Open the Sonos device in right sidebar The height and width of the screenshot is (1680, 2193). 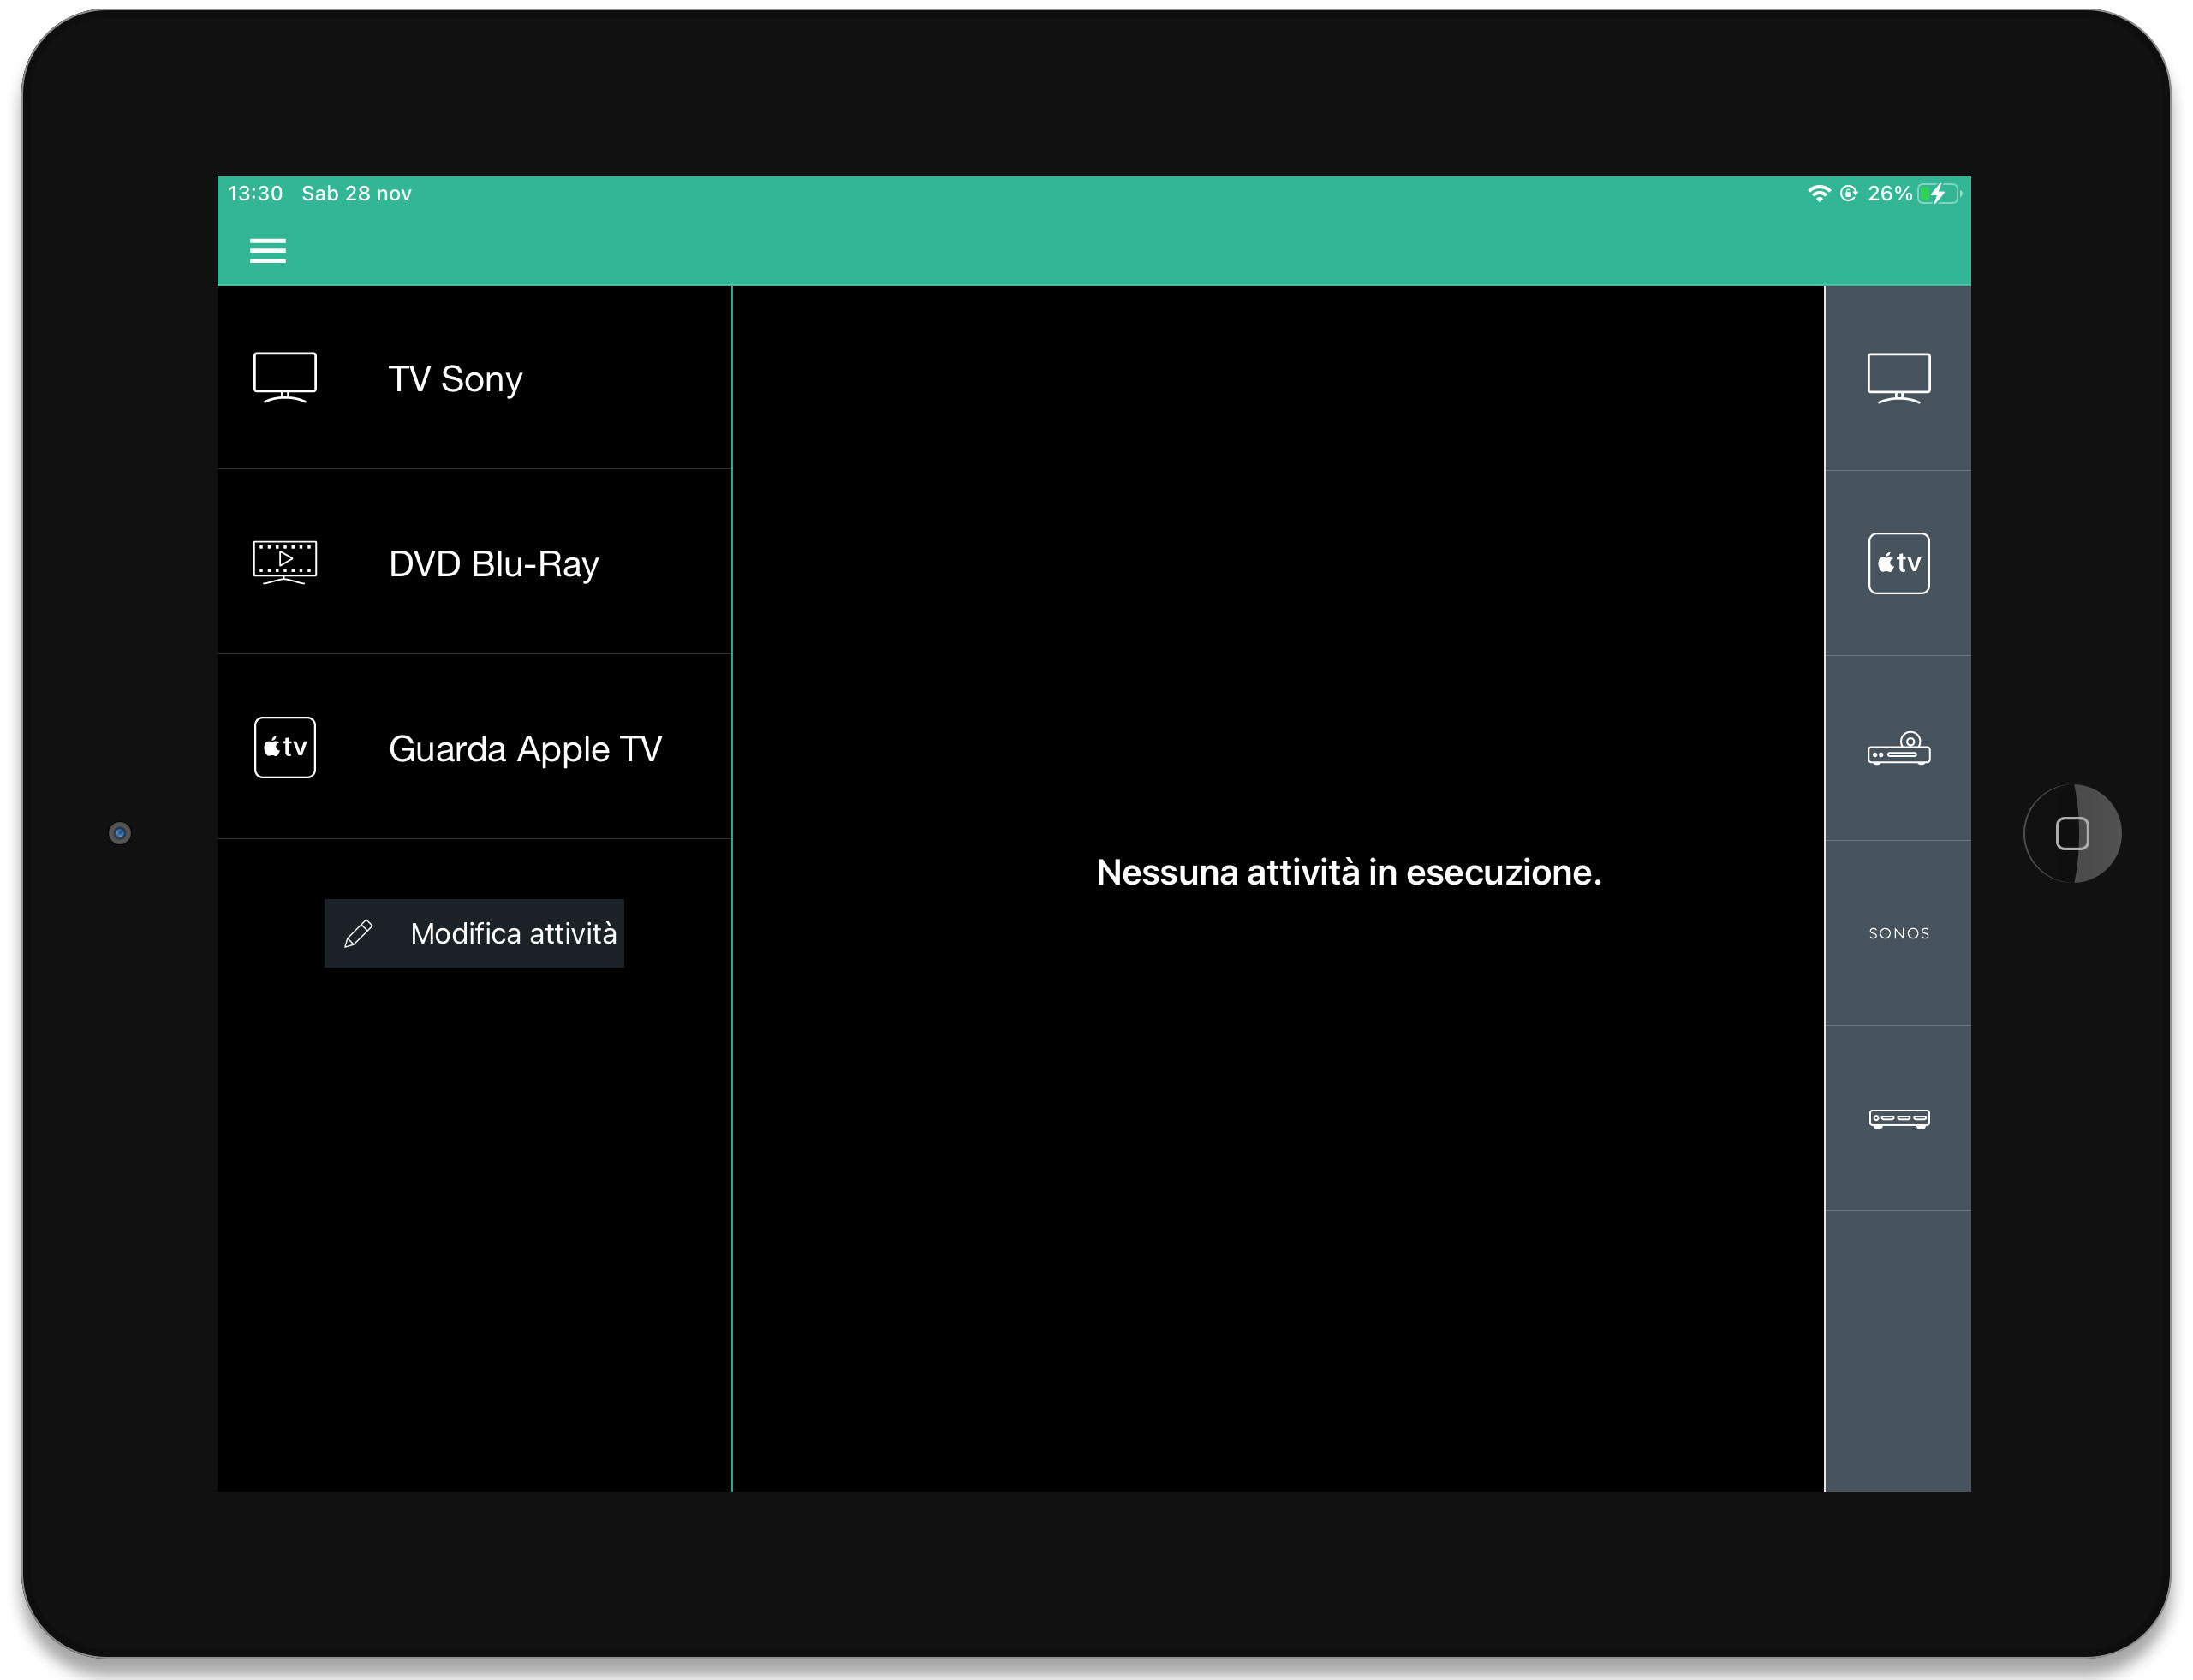[1898, 933]
